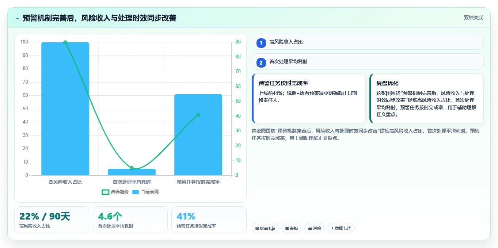Click the 表格 tag
This screenshot has height=248, width=498.
pyautogui.click(x=291, y=228)
